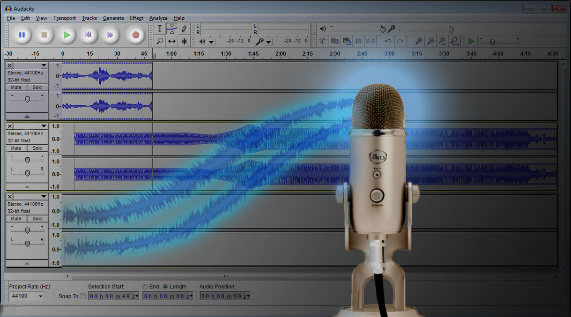Open the Transport menu
The height and width of the screenshot is (317, 571).
point(65,18)
